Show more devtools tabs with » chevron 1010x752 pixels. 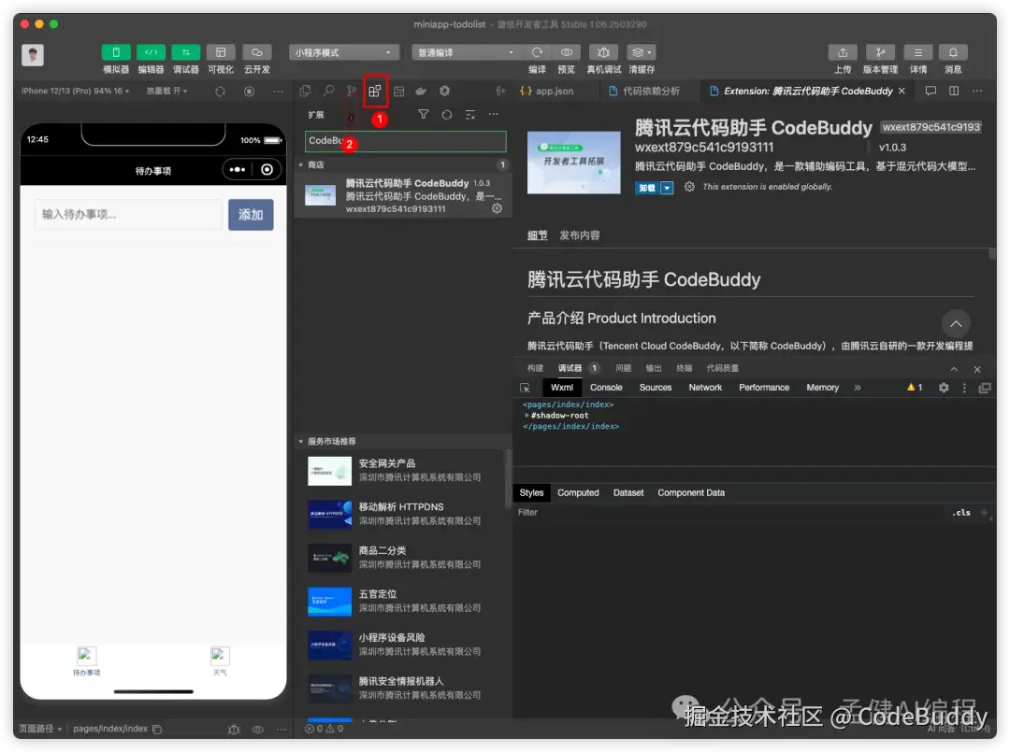(x=858, y=388)
